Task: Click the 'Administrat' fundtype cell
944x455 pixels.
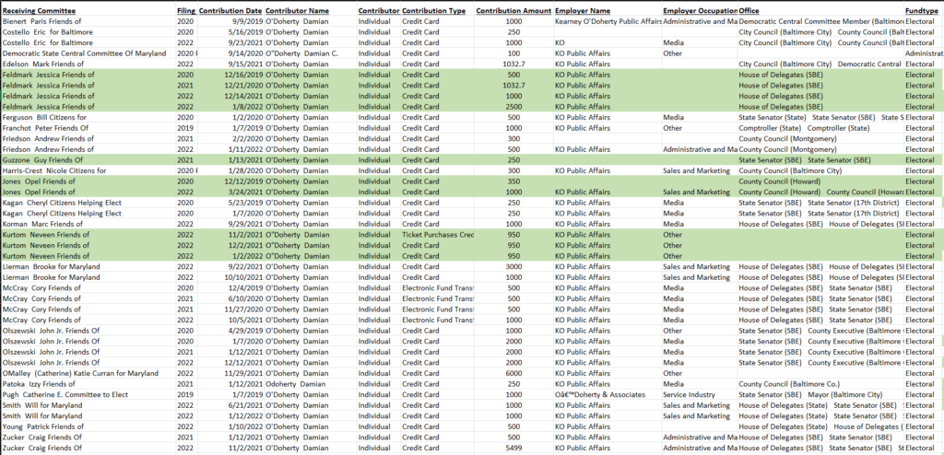Action: [x=924, y=53]
